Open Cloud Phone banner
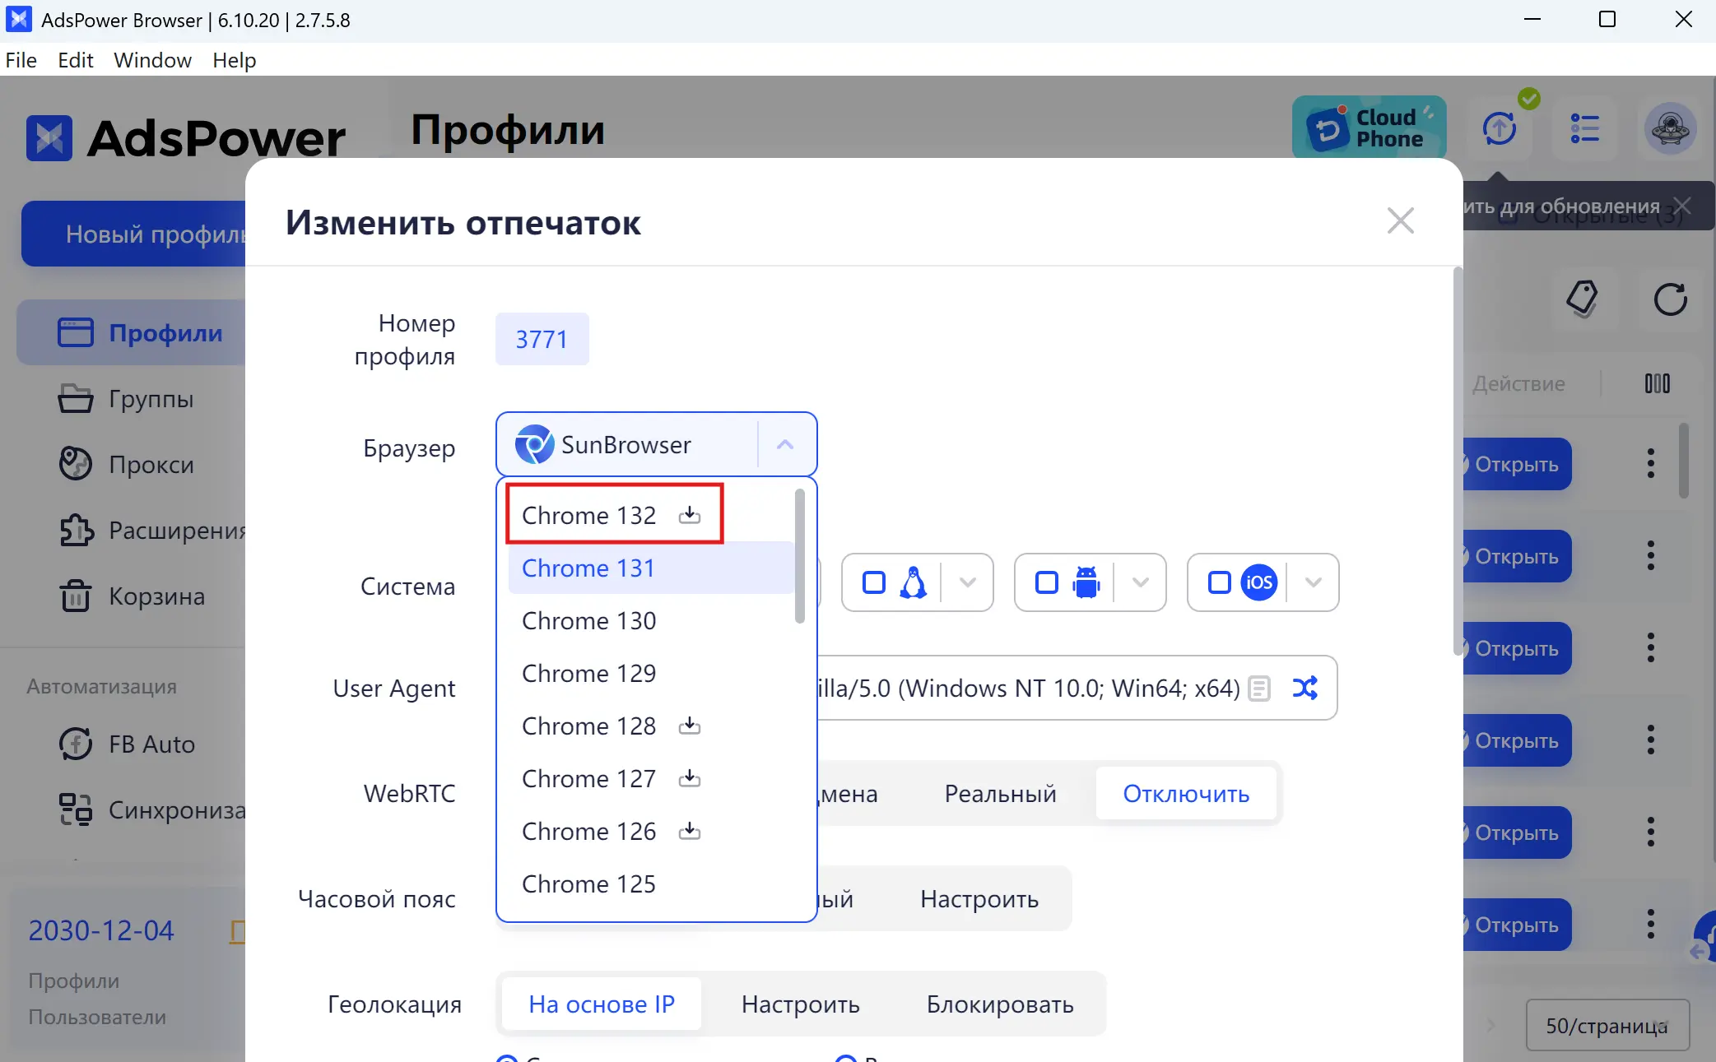This screenshot has height=1062, width=1716. [1370, 128]
